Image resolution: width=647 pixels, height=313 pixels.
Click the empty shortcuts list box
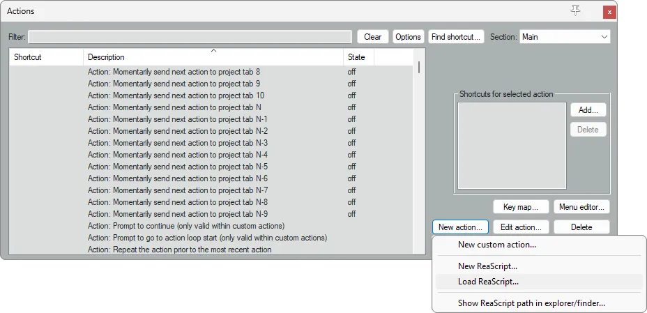512,146
